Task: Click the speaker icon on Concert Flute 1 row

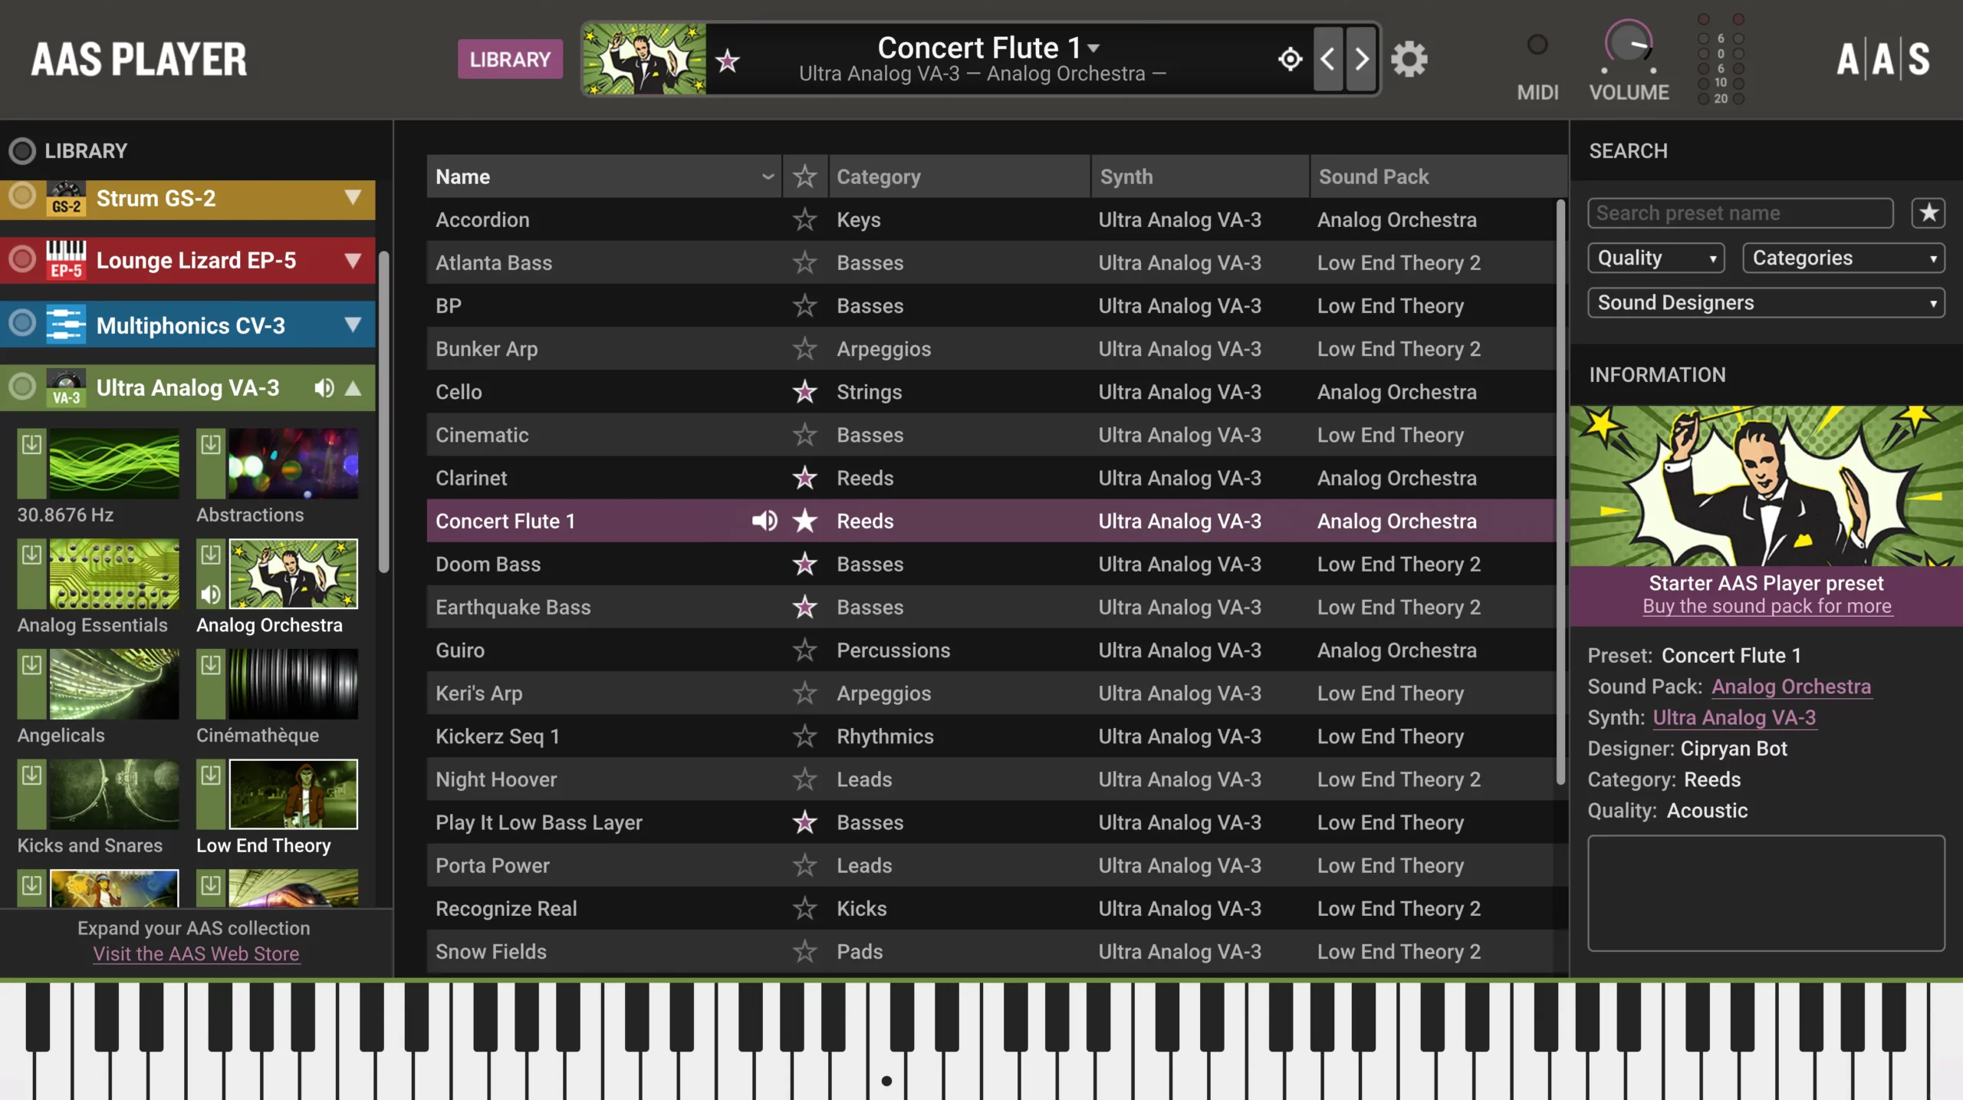Action: (764, 521)
